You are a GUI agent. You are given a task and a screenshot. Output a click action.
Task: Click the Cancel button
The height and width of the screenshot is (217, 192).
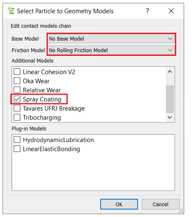tap(160, 204)
